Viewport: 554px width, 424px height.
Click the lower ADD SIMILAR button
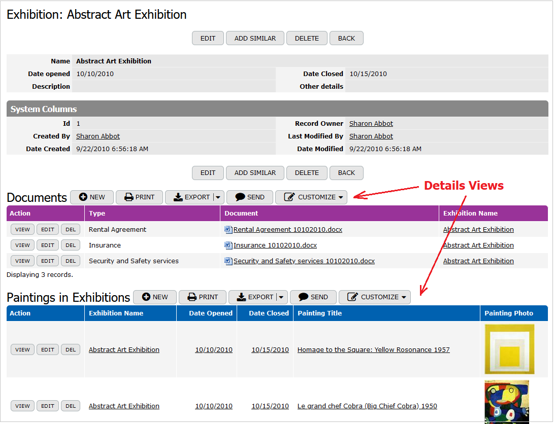pos(255,173)
